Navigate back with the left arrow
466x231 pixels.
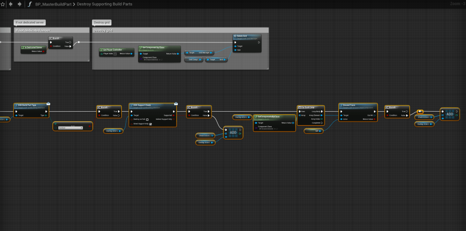(10, 4)
